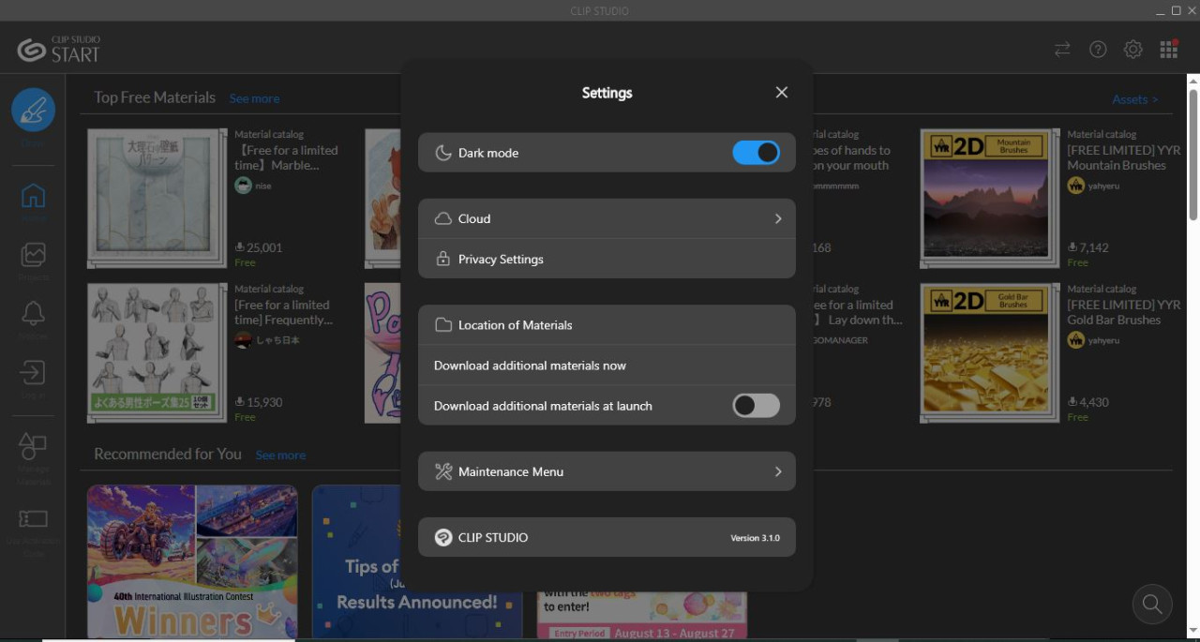Toggle the Dark mode switch off
Screen dimensions: 1200x642
757,153
